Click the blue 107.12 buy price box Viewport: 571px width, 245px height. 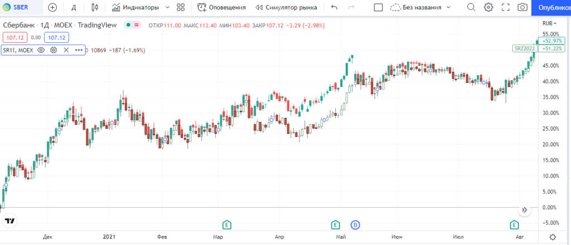tap(56, 37)
